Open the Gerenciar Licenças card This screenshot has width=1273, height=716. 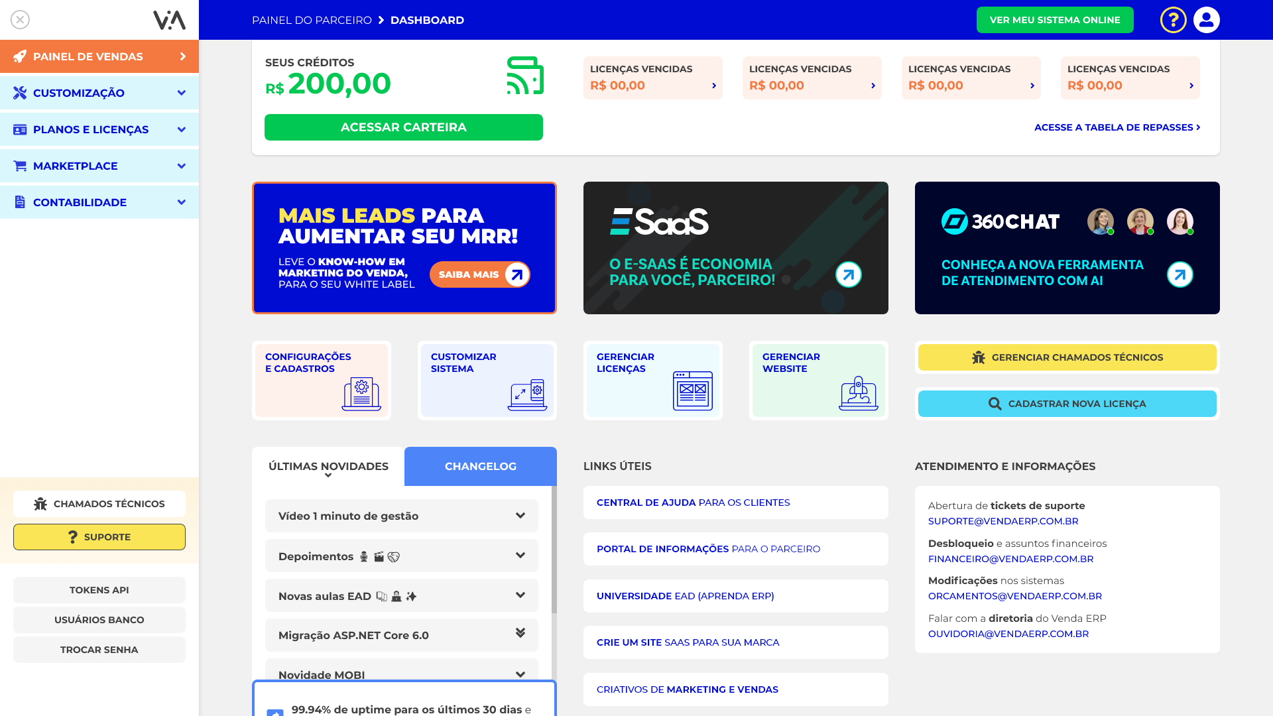tap(653, 381)
